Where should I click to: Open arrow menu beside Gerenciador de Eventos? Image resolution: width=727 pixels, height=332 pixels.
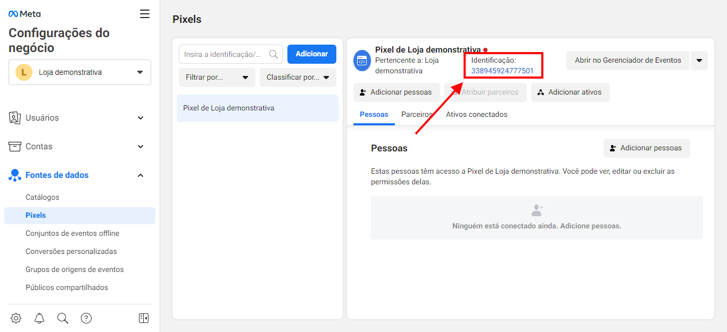click(x=699, y=61)
